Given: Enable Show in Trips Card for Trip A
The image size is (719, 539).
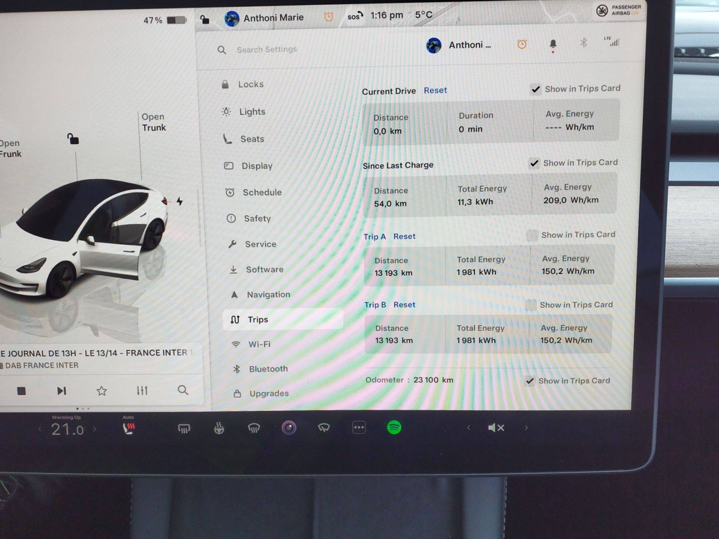Looking at the screenshot, I should tap(532, 235).
